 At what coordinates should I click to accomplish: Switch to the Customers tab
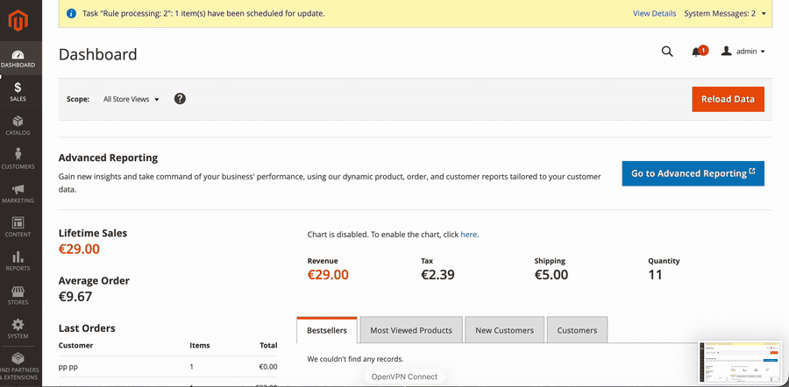click(577, 330)
